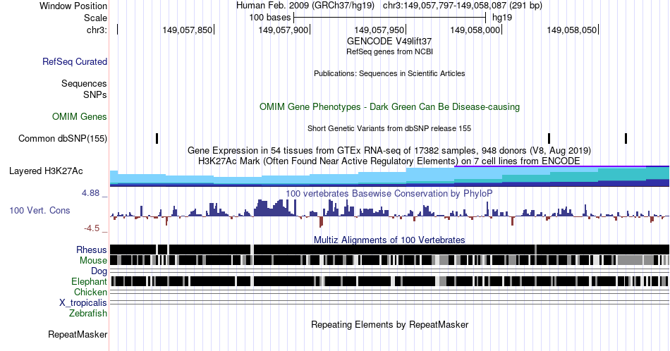Click the rightmost dbSNP variant mark
This screenshot has width=670, height=351.
click(626, 138)
